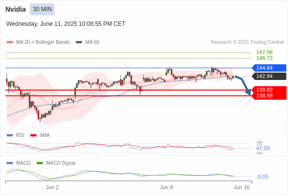The height and width of the screenshot is (195, 288).
Task: Click the blue MACD legend swatch
Action: click(10, 163)
